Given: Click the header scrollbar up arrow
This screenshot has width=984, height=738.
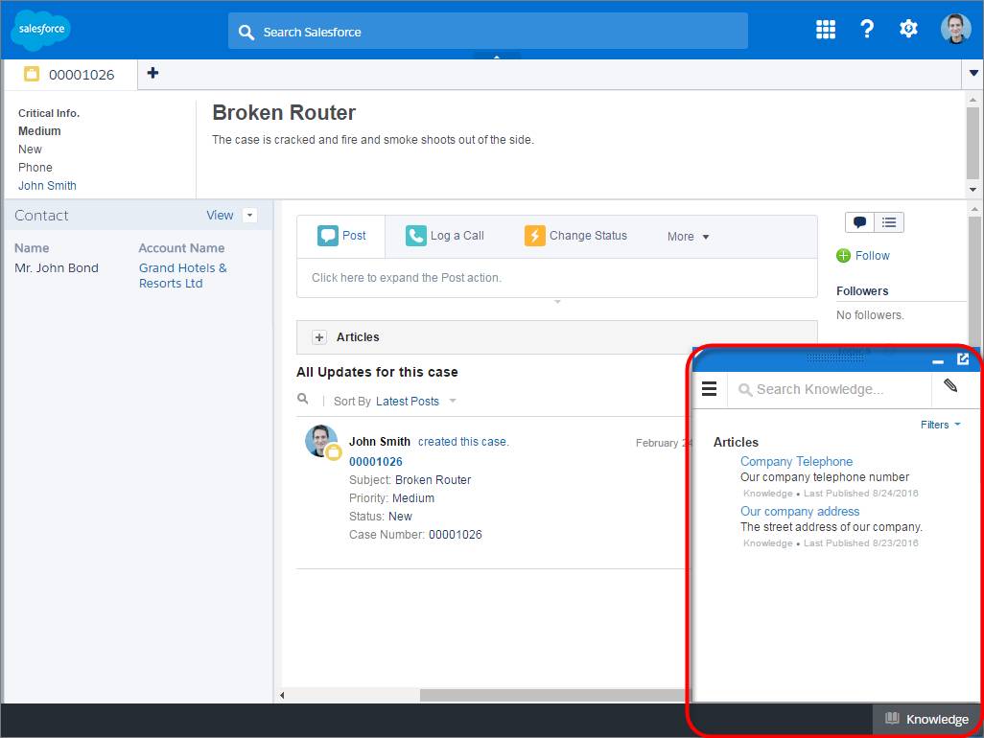Looking at the screenshot, I should pyautogui.click(x=972, y=99).
